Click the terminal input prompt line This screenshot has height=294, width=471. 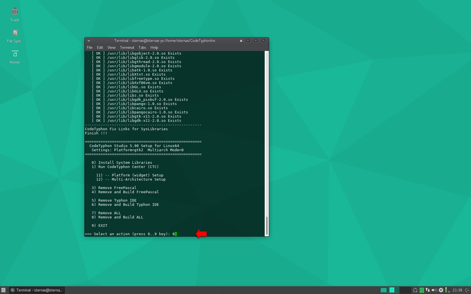tap(131, 234)
